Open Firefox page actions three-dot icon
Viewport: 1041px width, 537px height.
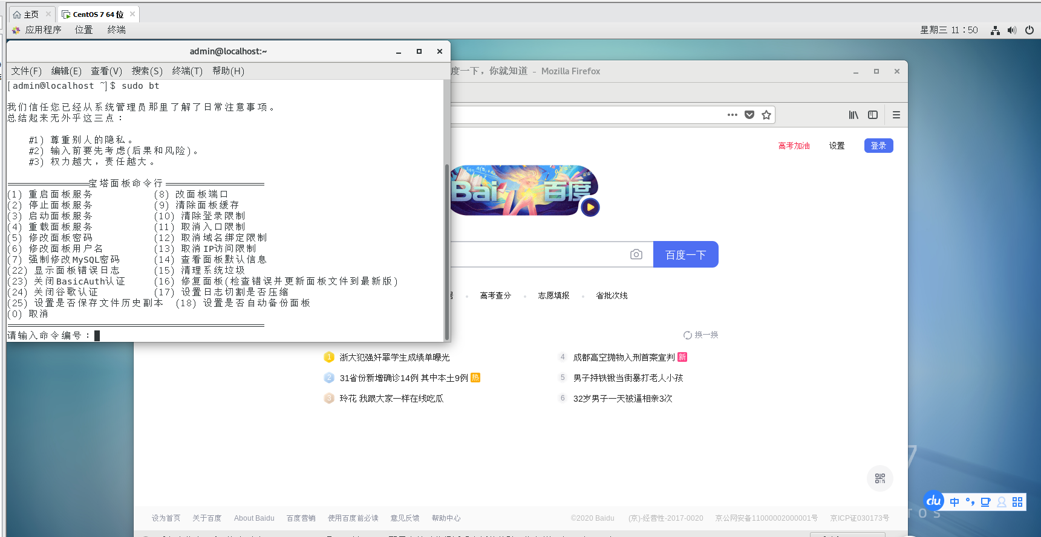click(x=733, y=115)
